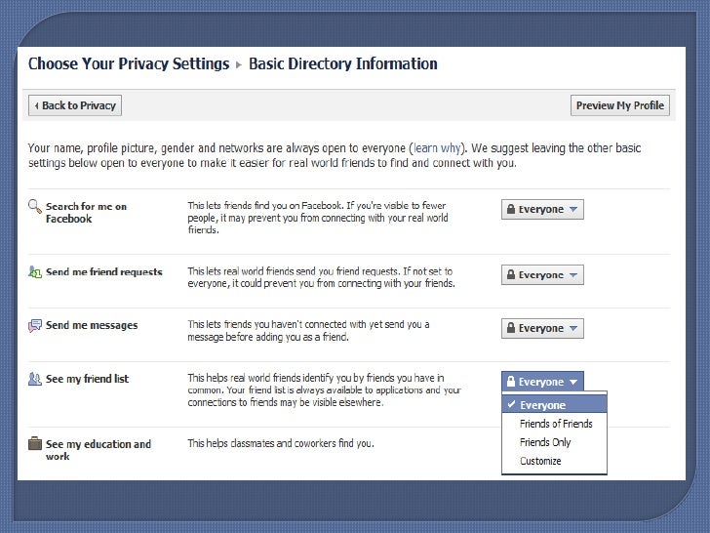The image size is (710, 533).
Task: Click the See my education and work label
Action: click(99, 450)
